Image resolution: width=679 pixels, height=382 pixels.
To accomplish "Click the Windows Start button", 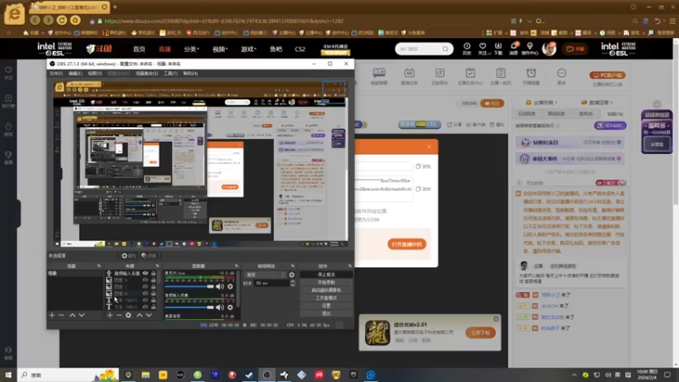I will click(8, 374).
